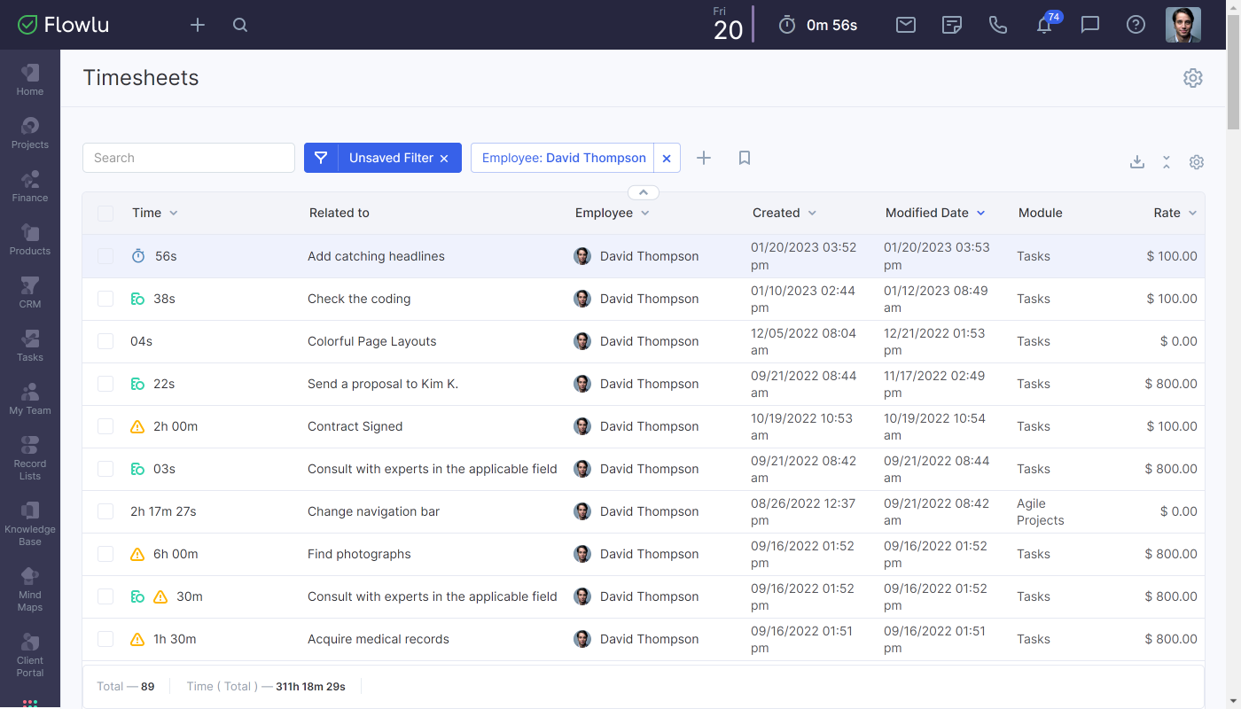This screenshot has height=709, width=1241.
Task: Collapse the filter panel chevron
Action: click(644, 192)
